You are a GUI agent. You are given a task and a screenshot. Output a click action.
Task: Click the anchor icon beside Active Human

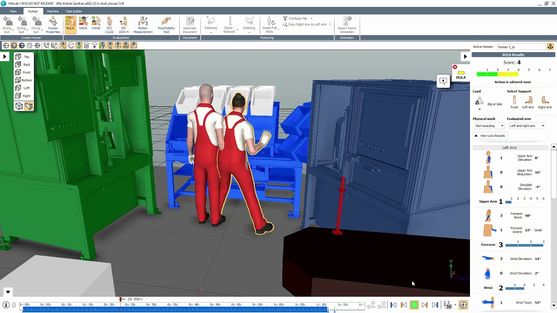550,47
